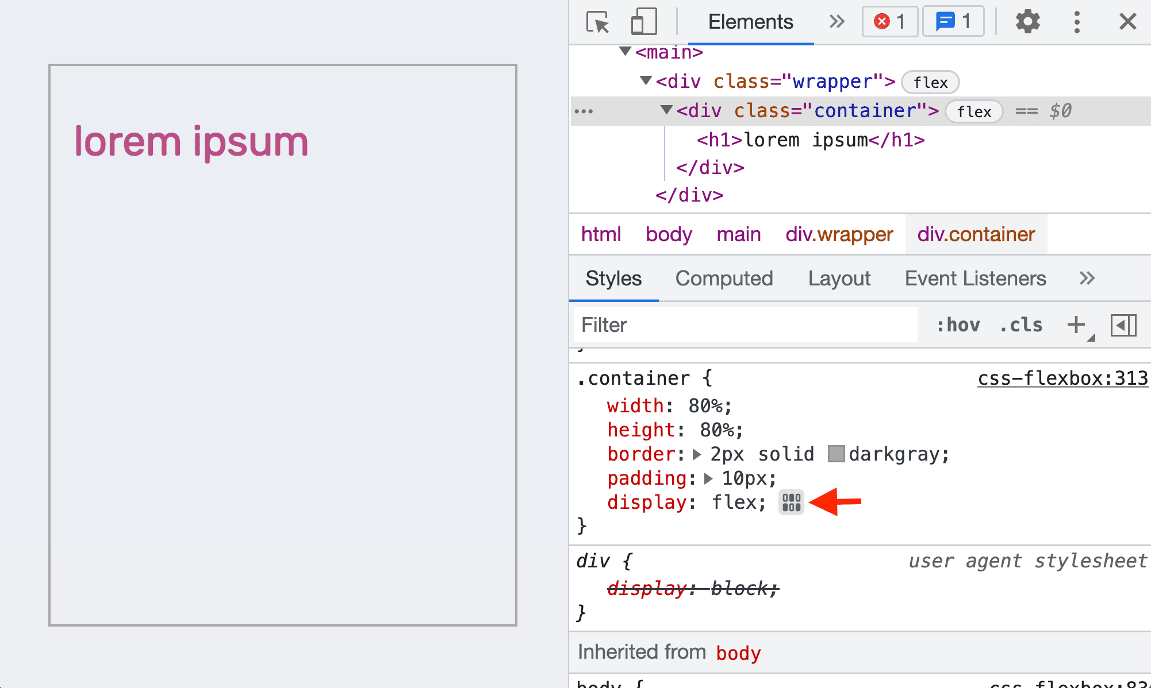Switch to the Computed tab

[x=724, y=277]
